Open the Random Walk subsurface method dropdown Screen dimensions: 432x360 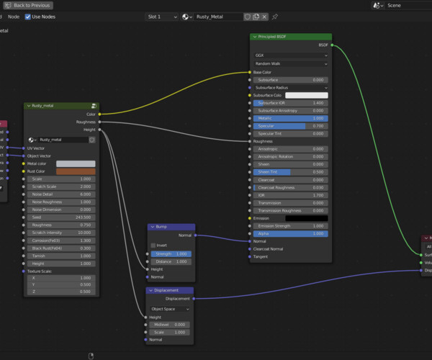pos(291,63)
